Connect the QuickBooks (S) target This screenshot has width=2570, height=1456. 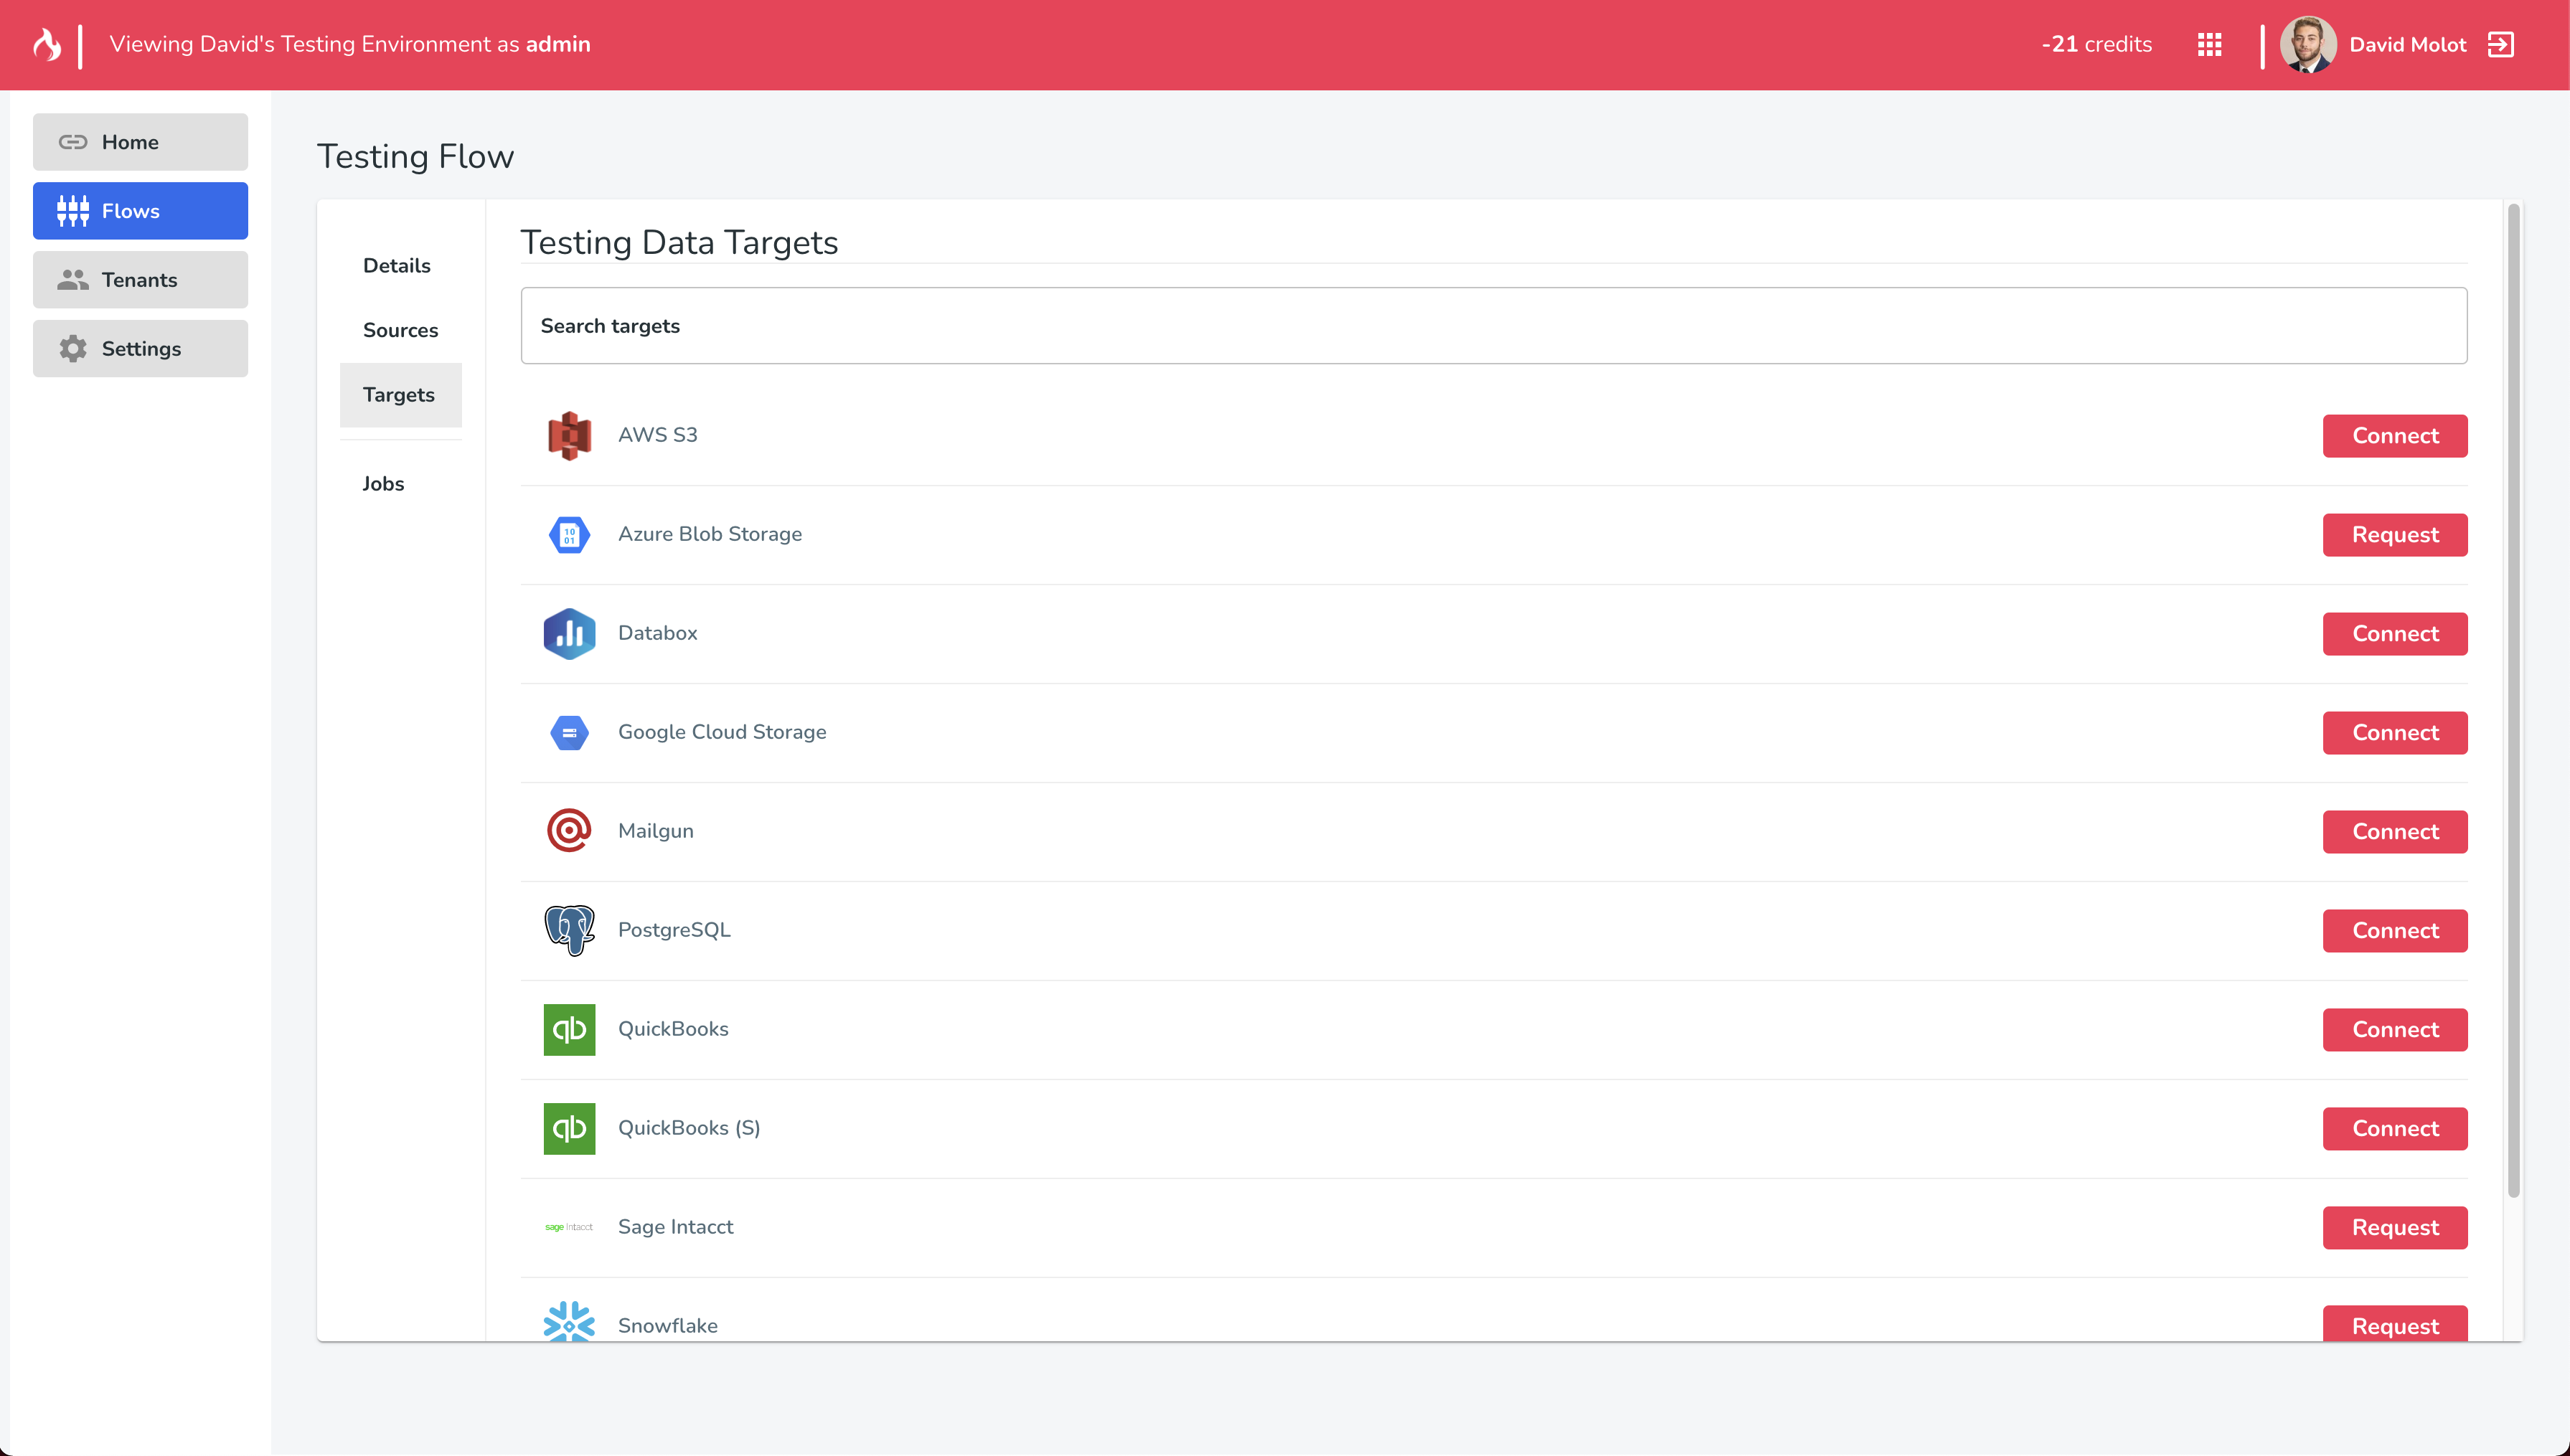tap(2395, 1129)
